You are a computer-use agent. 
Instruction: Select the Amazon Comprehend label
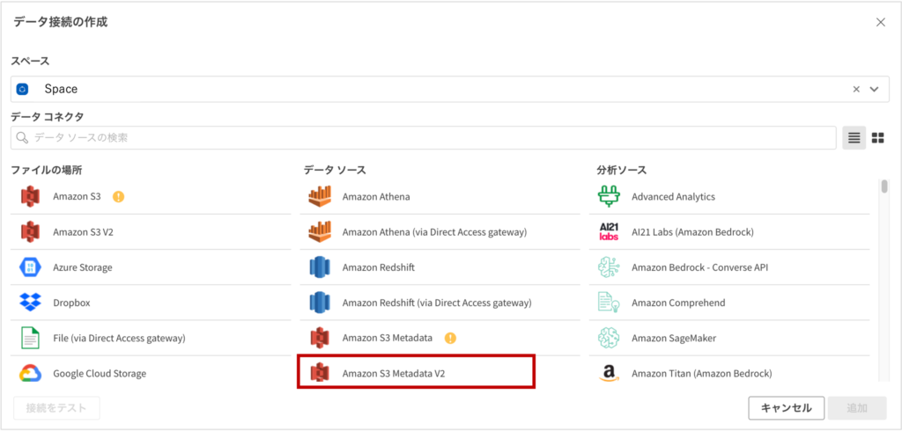(x=678, y=303)
